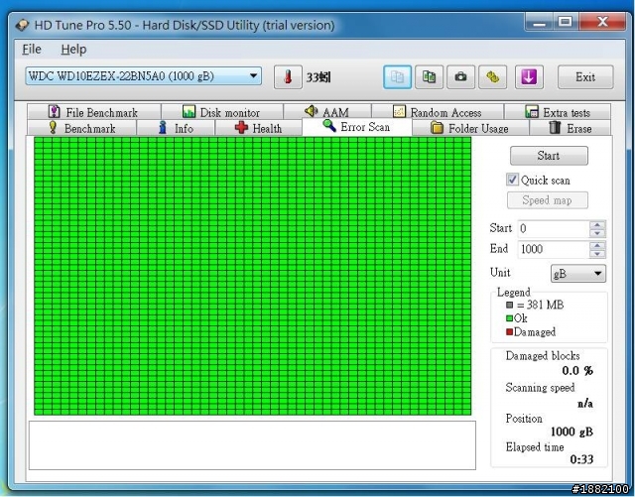Switch to the Health tab
The width and height of the screenshot is (635, 497).
pos(258,128)
